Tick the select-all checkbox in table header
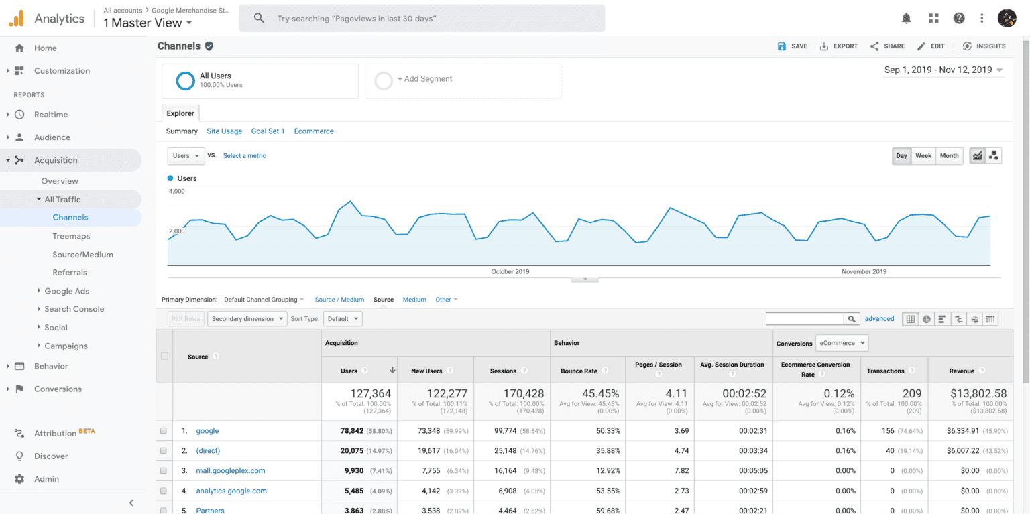The height and width of the screenshot is (514, 1030). point(164,356)
